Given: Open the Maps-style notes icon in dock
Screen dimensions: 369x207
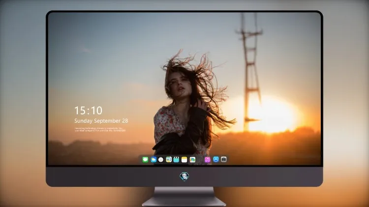Looking at the screenshot, I should pos(169,159).
